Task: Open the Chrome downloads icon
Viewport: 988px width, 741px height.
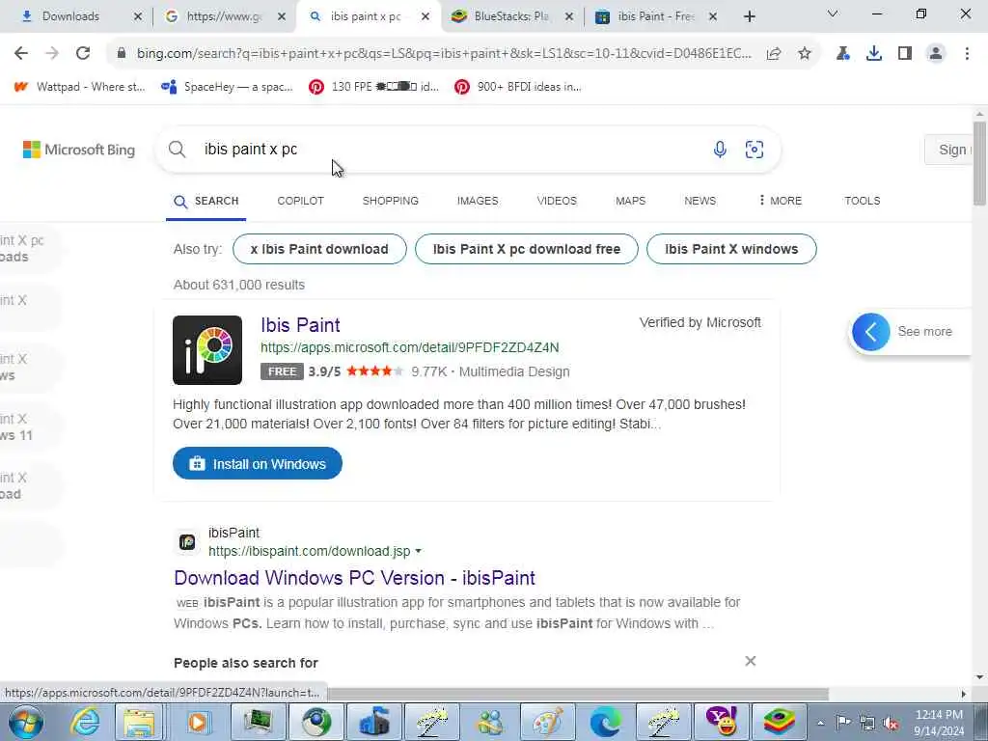Action: 874,54
